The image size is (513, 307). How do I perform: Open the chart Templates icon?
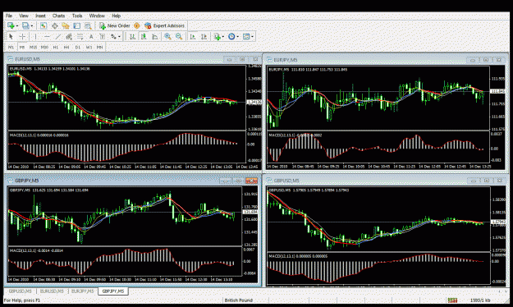(x=246, y=37)
